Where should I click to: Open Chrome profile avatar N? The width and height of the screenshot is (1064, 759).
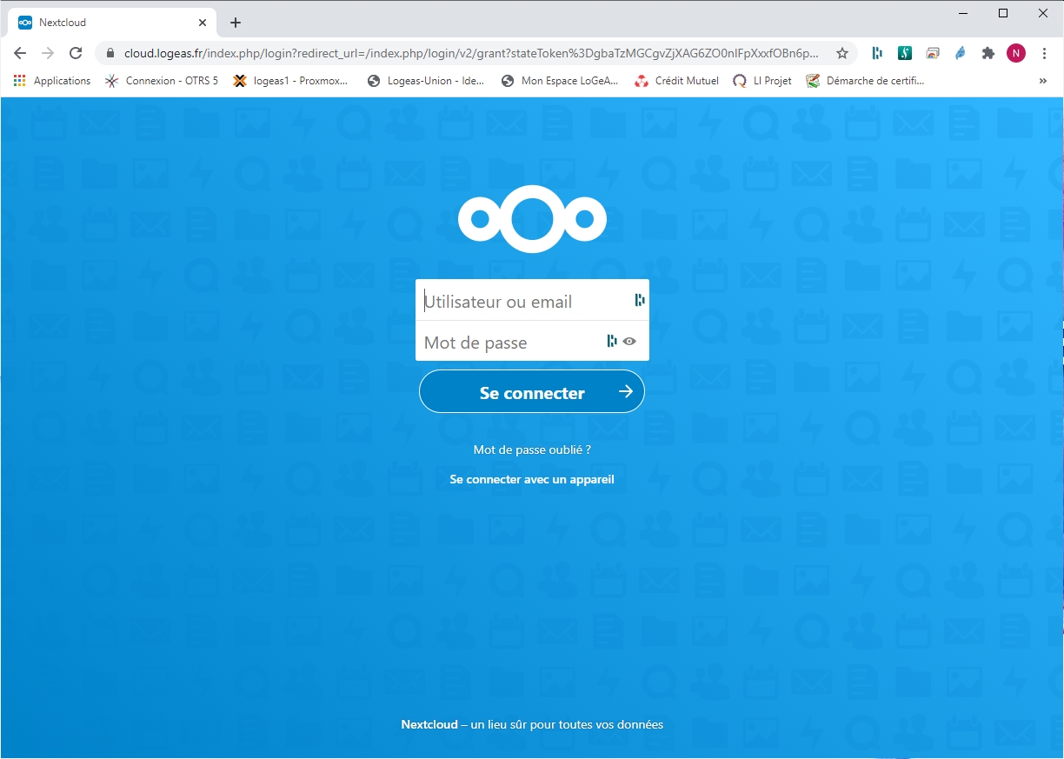tap(1015, 53)
